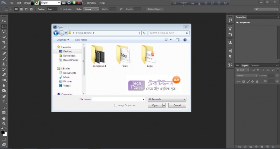The height and width of the screenshot is (149, 280).
Task: Select the Polygonal Lasso tool
Action: click(x=4, y=32)
